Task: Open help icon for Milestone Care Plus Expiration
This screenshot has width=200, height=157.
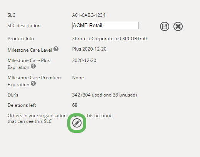Action: (33, 66)
